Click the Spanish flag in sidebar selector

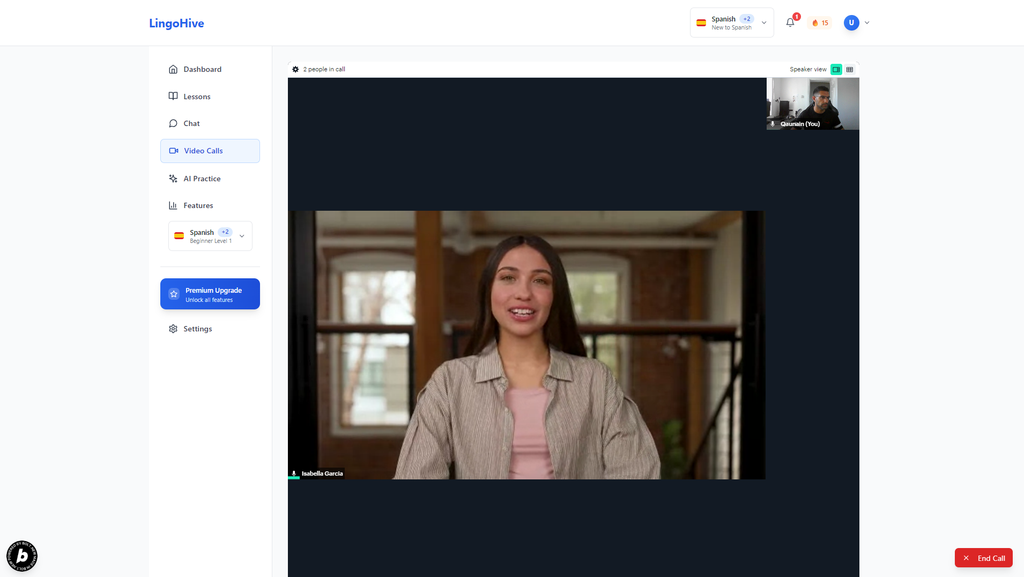[x=179, y=235]
